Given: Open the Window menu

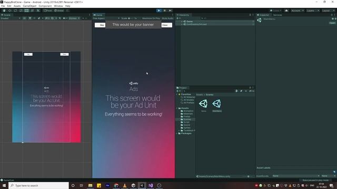Looking at the screenshot, I should click(x=58, y=6).
